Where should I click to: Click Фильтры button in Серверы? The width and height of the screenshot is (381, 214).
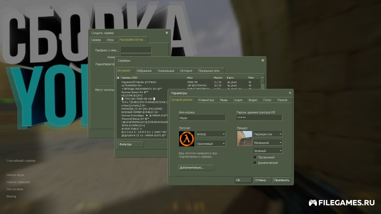(x=131, y=144)
